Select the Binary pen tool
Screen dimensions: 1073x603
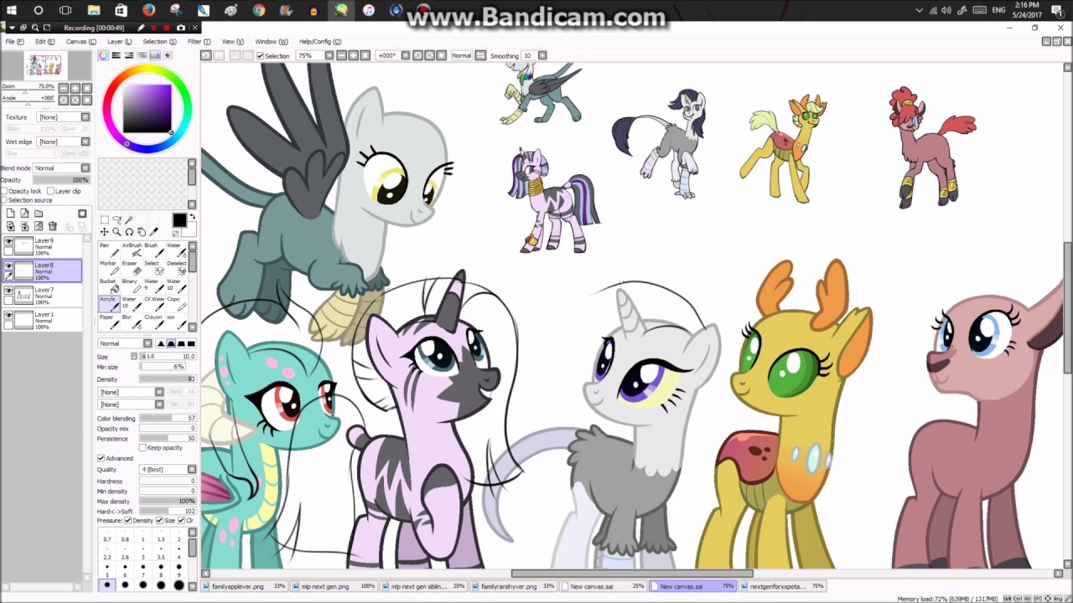pos(131,286)
